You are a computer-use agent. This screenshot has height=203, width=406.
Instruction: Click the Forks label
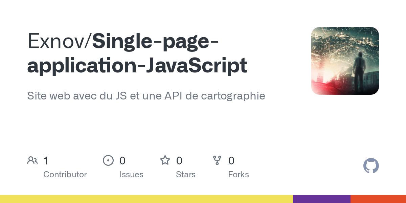pos(239,175)
